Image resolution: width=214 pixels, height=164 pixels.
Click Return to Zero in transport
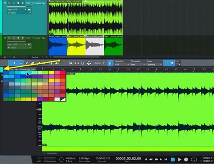click(x=166, y=159)
